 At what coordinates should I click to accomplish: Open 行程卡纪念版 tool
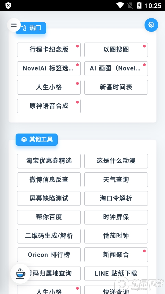49,50
